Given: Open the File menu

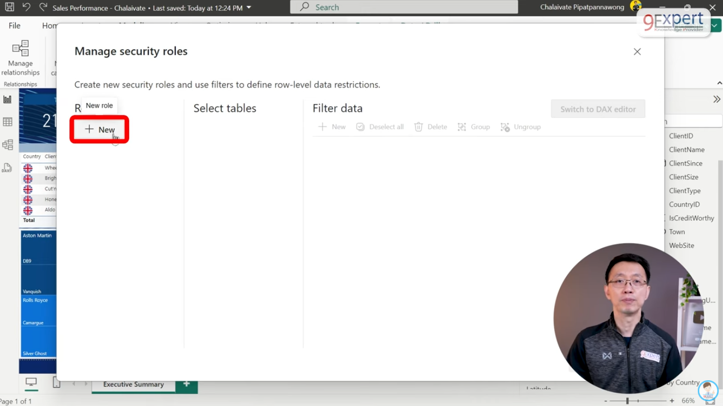Looking at the screenshot, I should (x=15, y=26).
